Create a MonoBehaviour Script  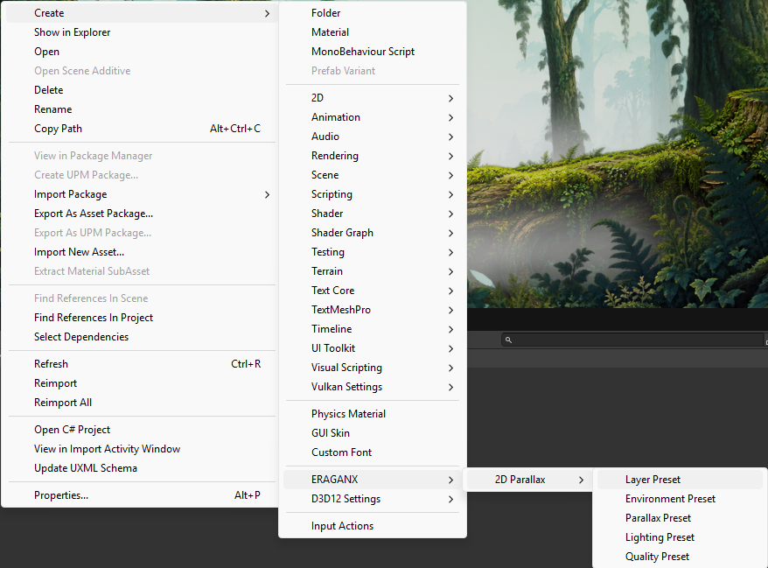click(x=373, y=52)
